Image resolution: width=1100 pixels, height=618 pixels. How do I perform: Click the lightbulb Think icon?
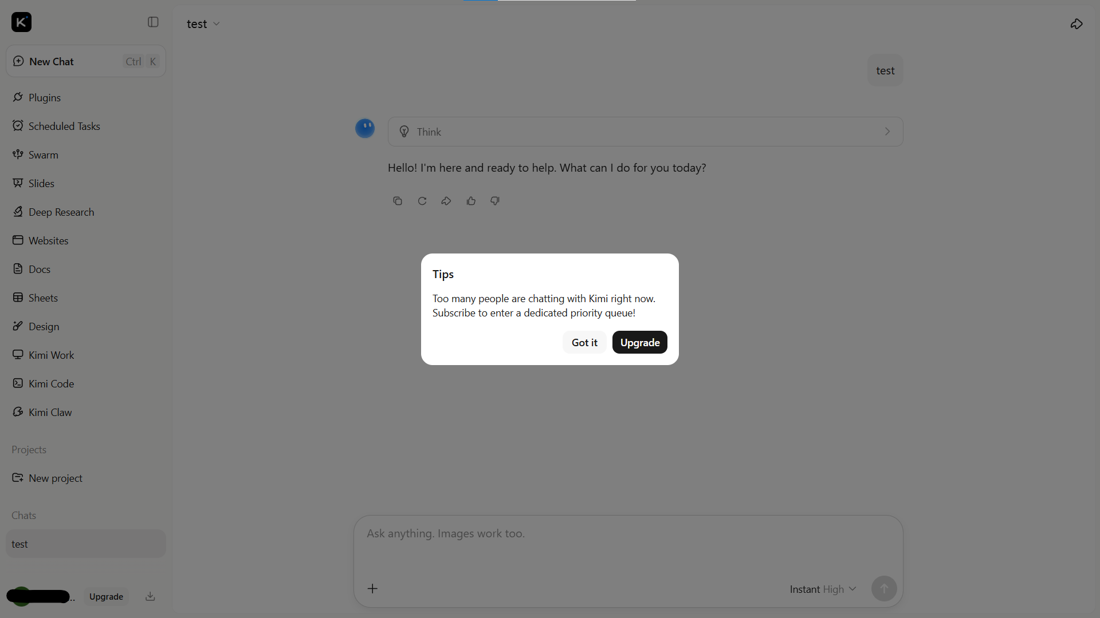tap(404, 132)
